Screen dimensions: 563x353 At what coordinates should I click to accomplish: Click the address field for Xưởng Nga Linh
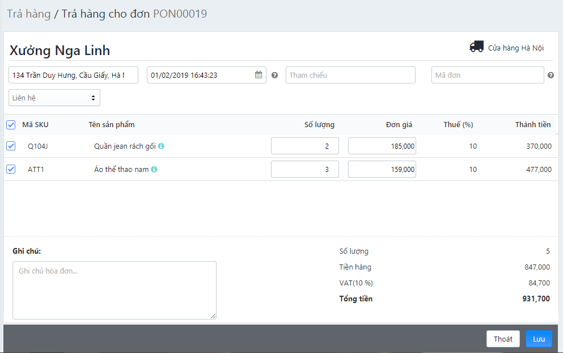[74, 75]
